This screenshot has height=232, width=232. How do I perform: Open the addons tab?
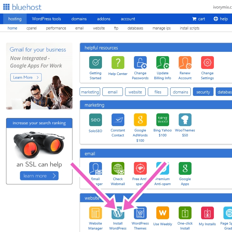[x=104, y=19]
